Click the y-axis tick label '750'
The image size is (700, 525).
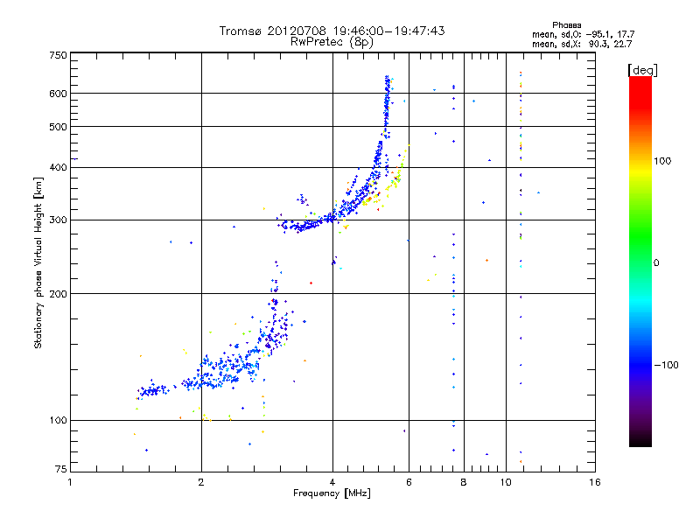pos(58,55)
